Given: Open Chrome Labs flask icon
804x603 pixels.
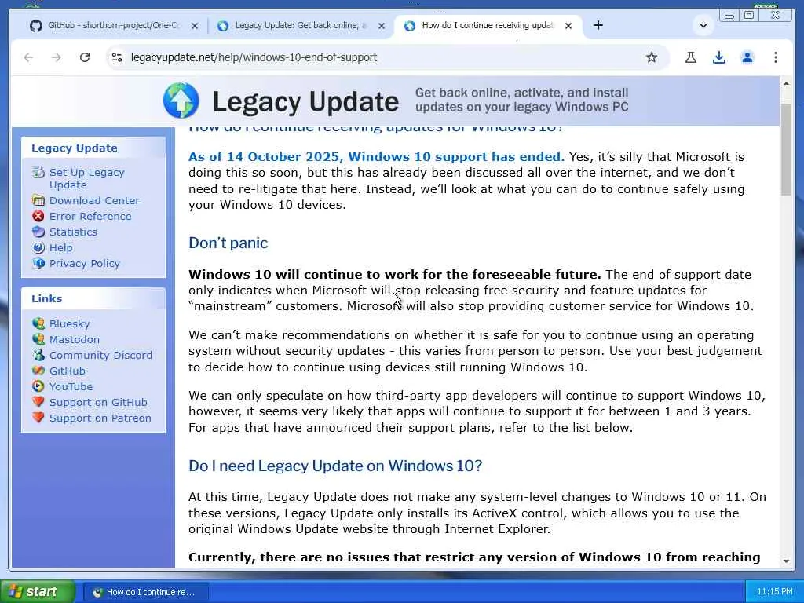Looking at the screenshot, I should coord(691,57).
